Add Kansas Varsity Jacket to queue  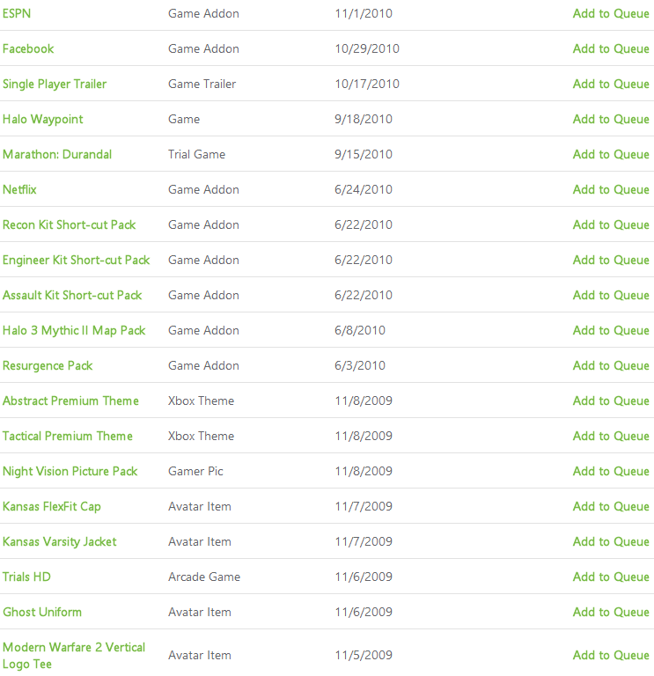click(611, 542)
